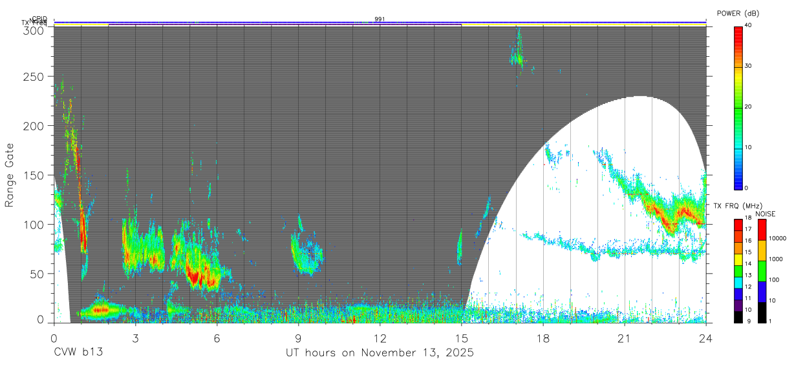Click the 'NOISE' legend title
The width and height of the screenshot is (794, 366).
[766, 214]
